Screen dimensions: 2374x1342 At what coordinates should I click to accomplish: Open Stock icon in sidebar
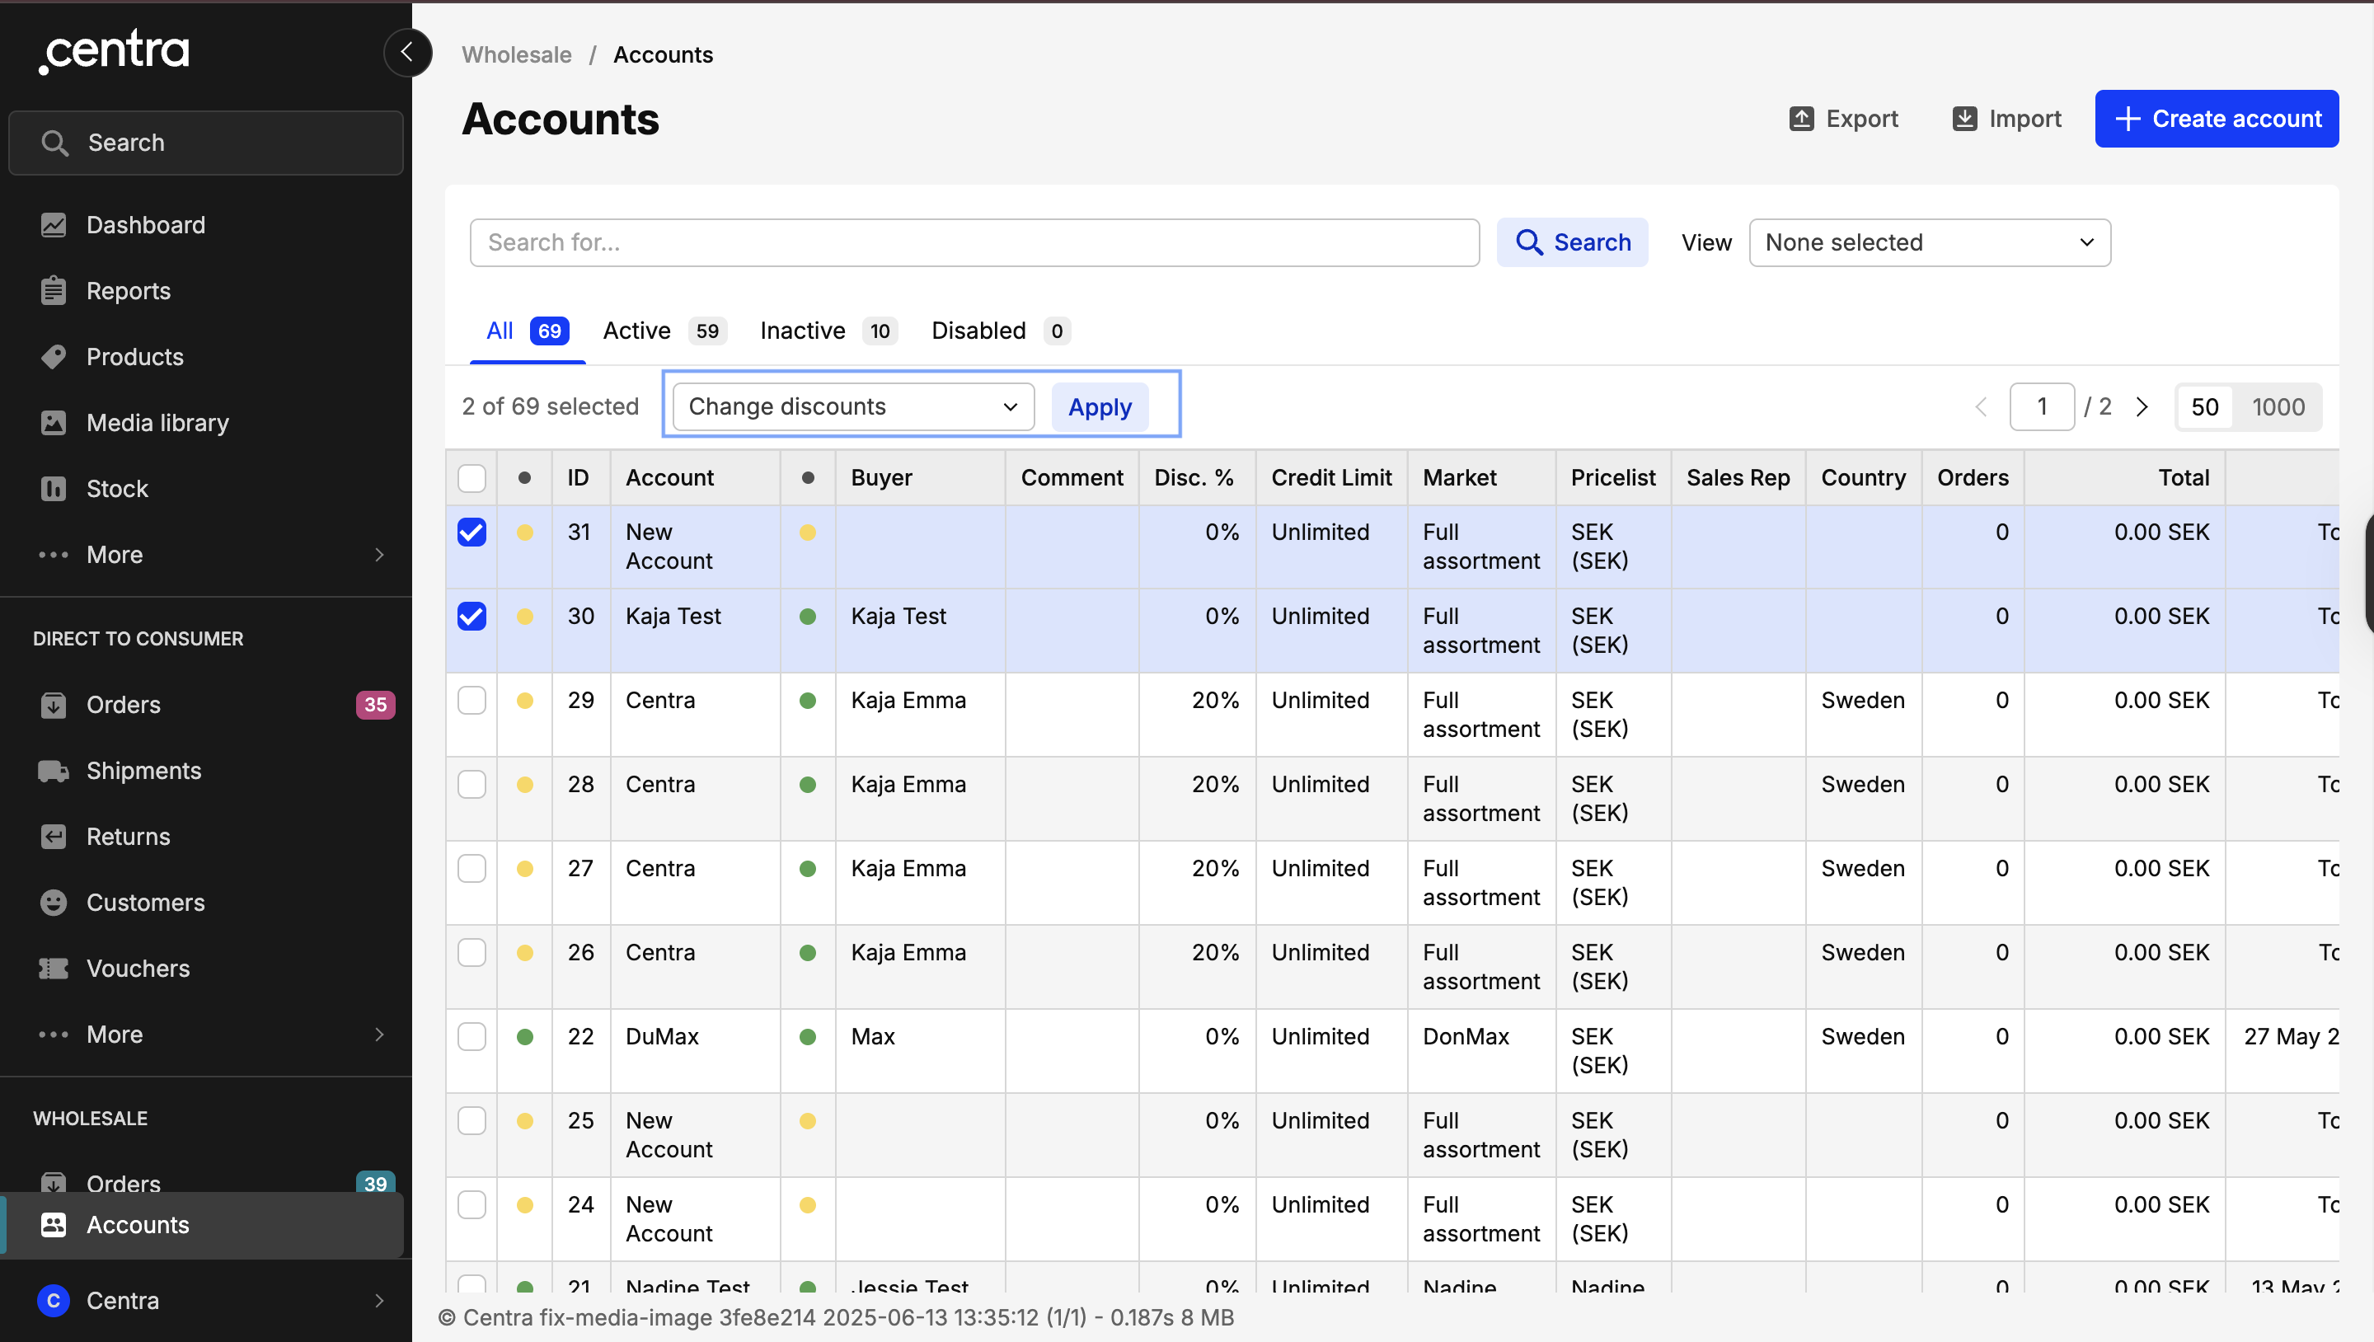click(x=54, y=489)
